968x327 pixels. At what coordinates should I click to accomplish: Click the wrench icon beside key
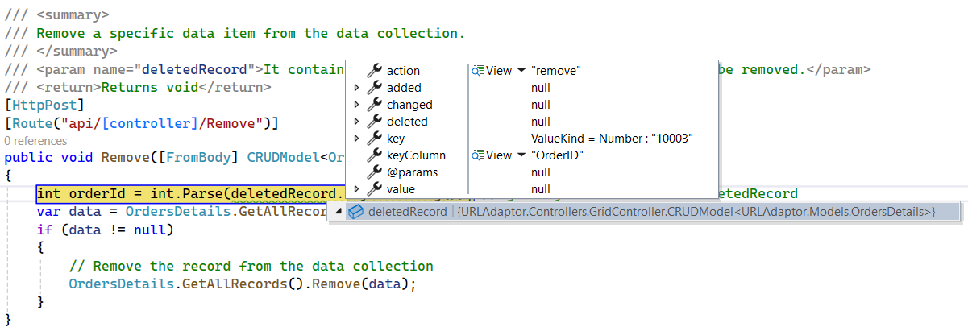click(x=374, y=139)
